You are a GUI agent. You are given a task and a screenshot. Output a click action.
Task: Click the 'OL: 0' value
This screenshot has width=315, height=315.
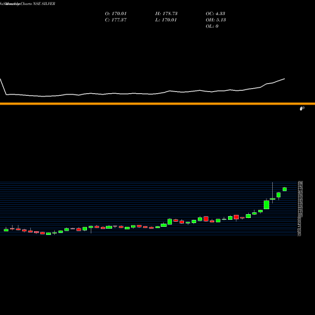pyautogui.click(x=212, y=26)
